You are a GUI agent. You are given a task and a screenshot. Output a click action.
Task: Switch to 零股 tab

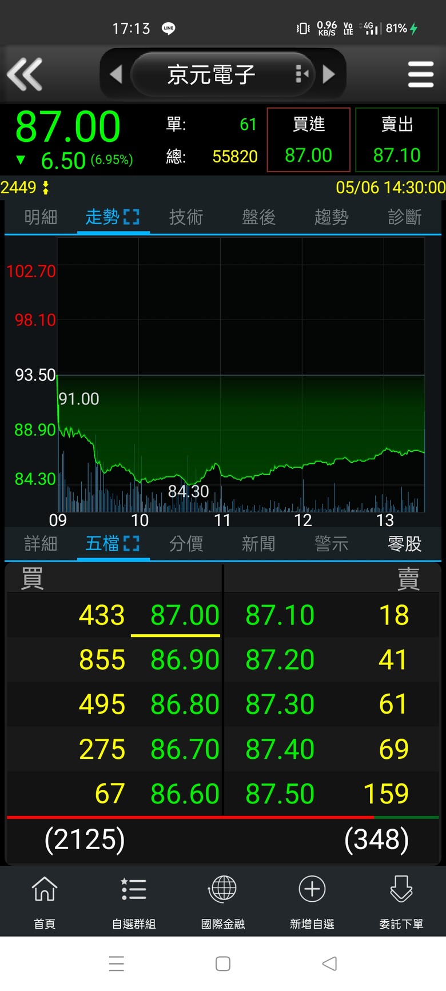pos(404,543)
